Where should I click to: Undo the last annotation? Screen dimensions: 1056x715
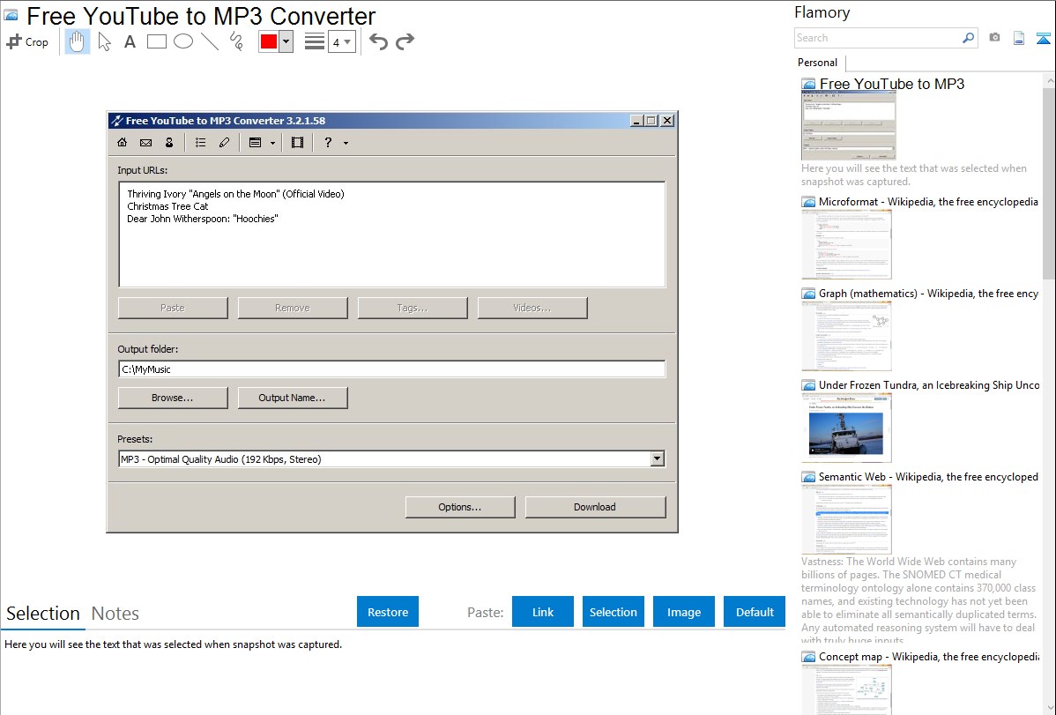pos(378,41)
